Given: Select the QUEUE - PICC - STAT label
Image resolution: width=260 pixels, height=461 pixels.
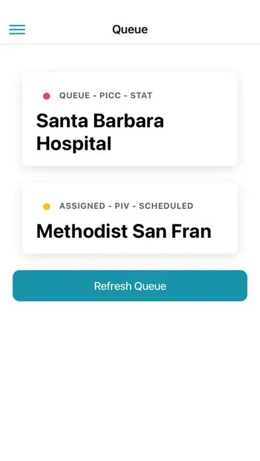Looking at the screenshot, I should [x=105, y=95].
